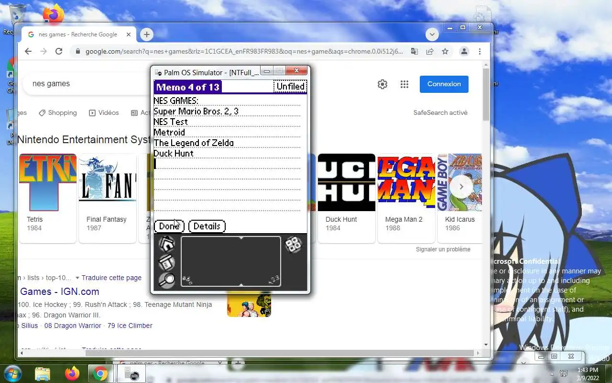612x383 pixels.
Task: Tap the Palm Menu silkscreen icon
Action: click(166, 262)
